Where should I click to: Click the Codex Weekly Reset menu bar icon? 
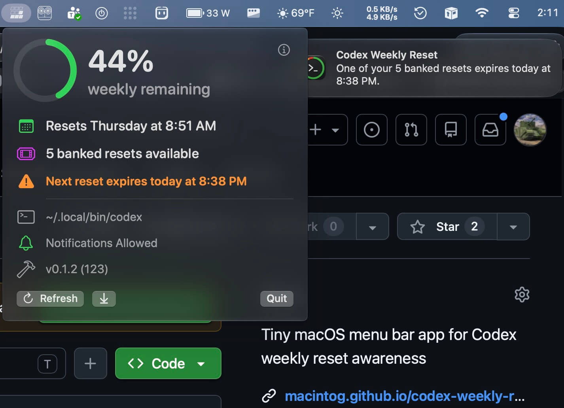(17, 13)
